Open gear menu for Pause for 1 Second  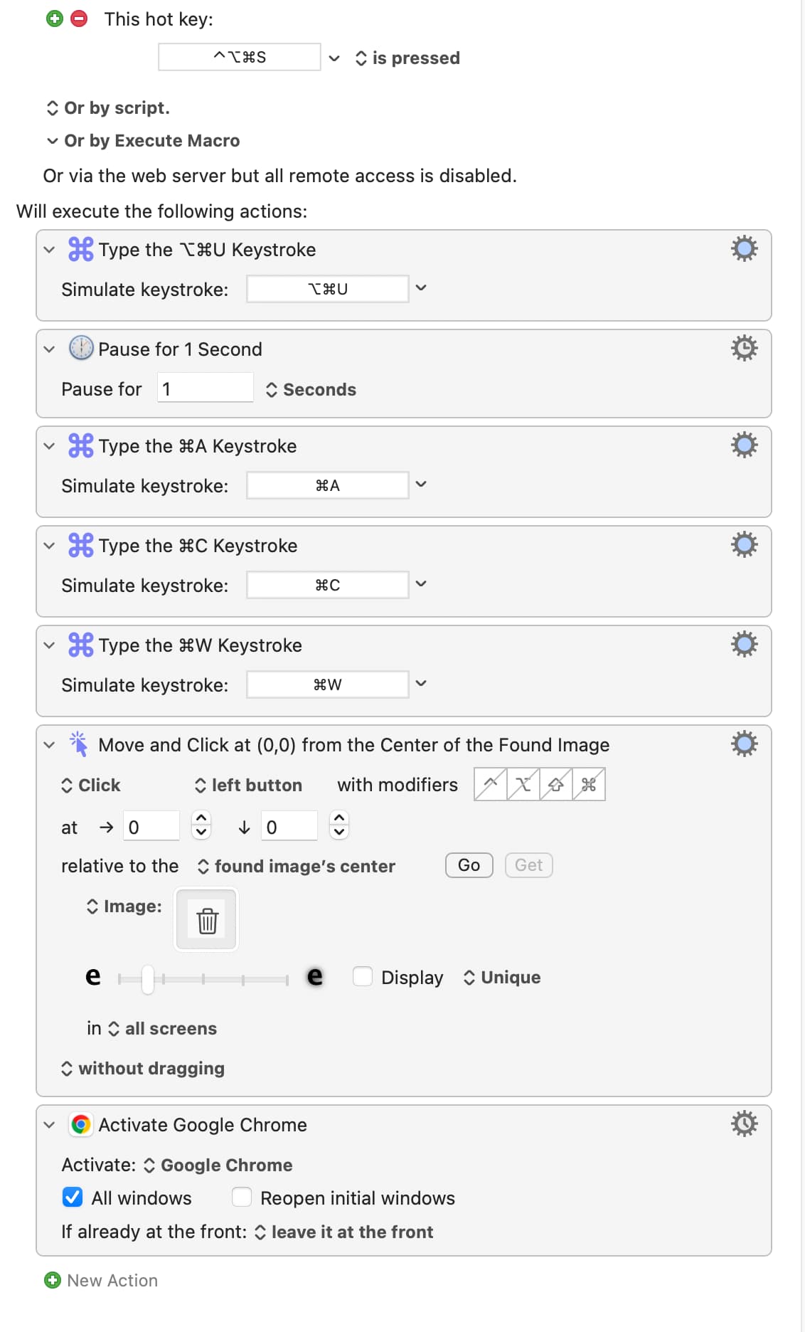coord(744,349)
